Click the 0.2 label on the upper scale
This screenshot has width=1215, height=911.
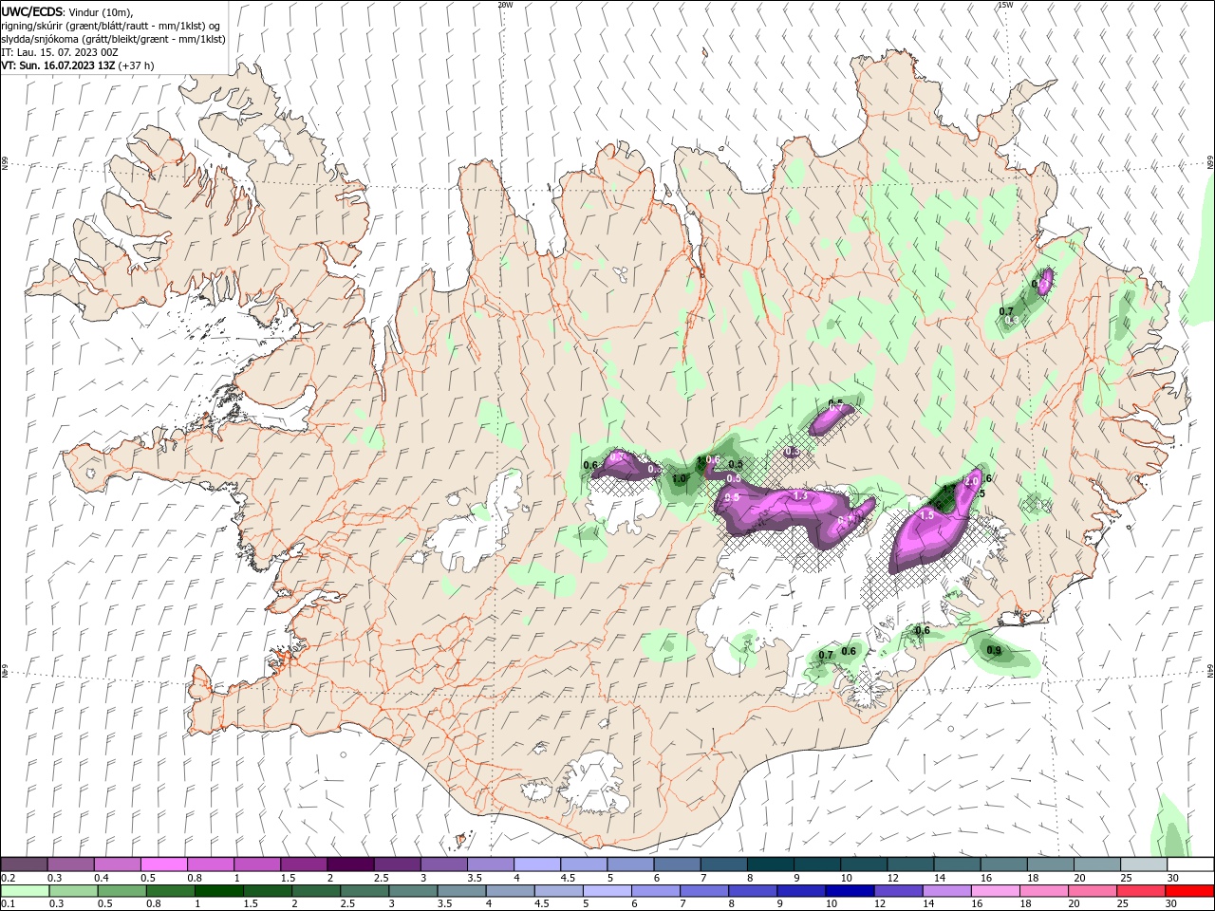[x=9, y=878]
